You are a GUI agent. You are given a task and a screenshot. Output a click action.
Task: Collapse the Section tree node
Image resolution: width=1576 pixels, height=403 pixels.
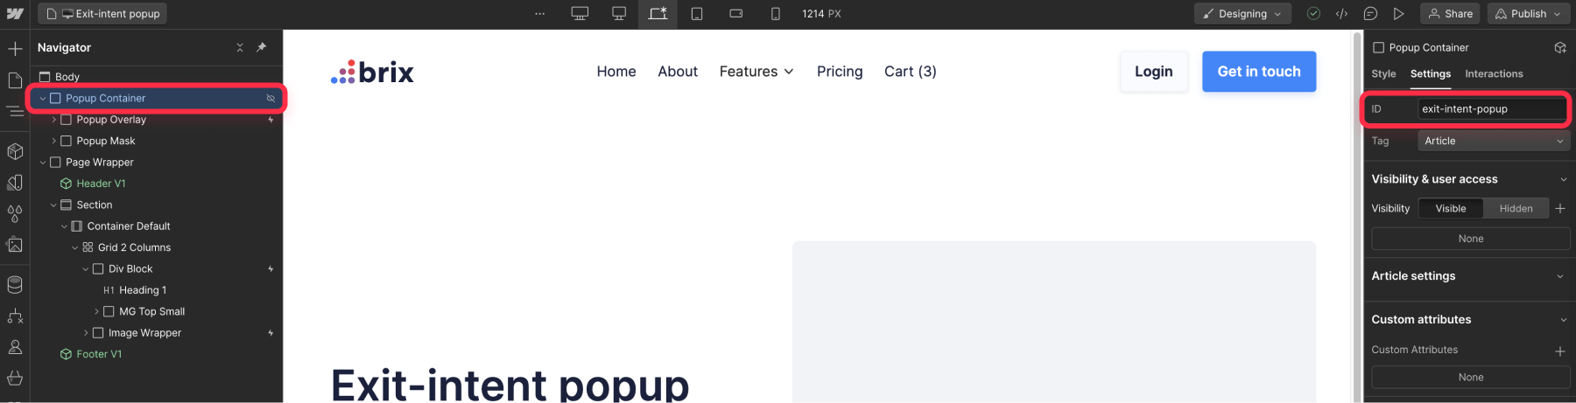pos(53,205)
